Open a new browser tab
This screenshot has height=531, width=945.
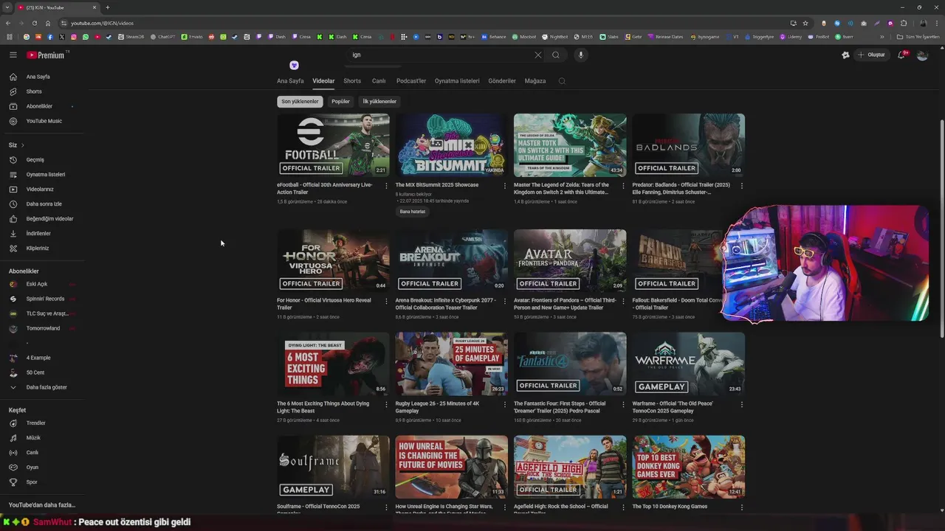tap(107, 7)
